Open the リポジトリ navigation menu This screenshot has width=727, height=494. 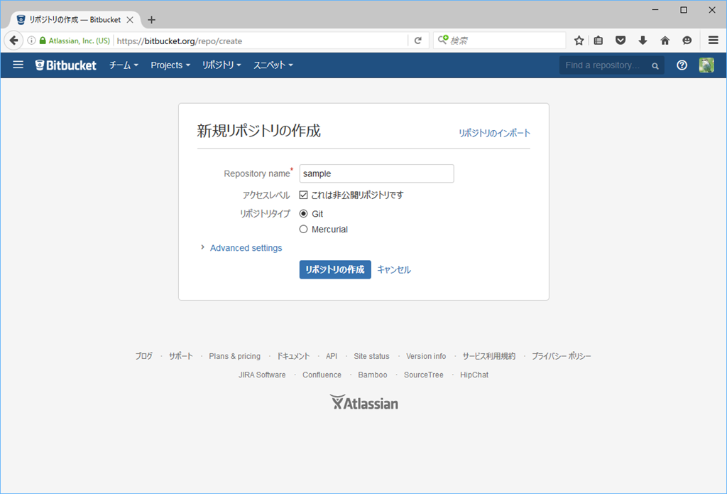pyautogui.click(x=222, y=65)
